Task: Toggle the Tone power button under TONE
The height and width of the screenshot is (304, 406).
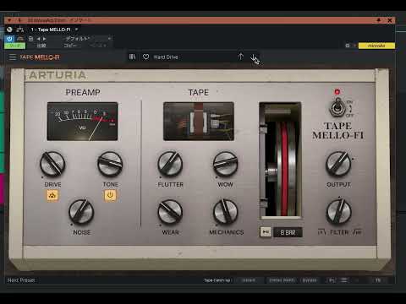Action: pos(110,195)
